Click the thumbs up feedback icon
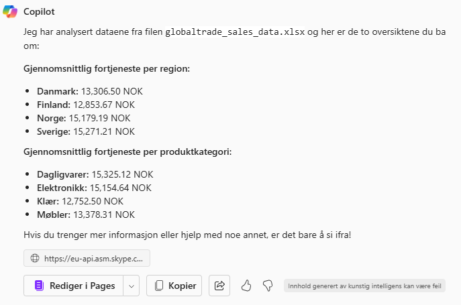The width and height of the screenshot is (461, 305). click(246, 286)
